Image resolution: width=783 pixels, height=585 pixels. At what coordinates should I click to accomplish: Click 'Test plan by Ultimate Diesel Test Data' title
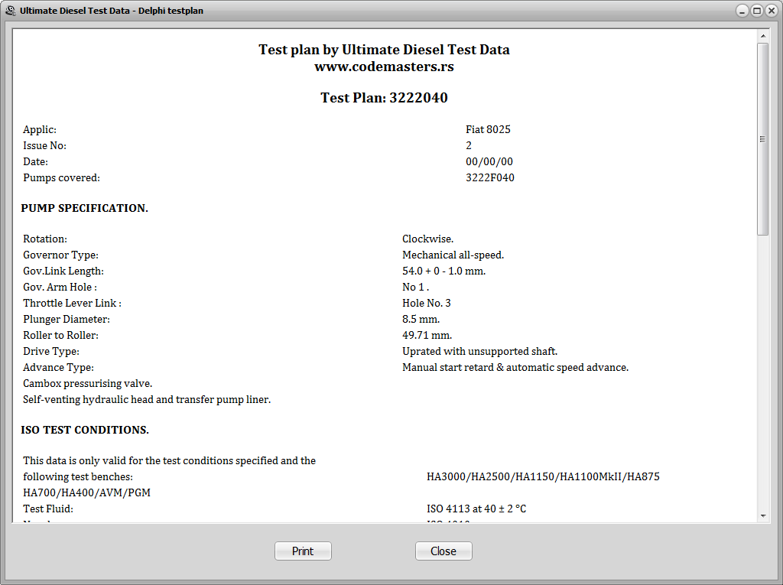[x=384, y=50]
